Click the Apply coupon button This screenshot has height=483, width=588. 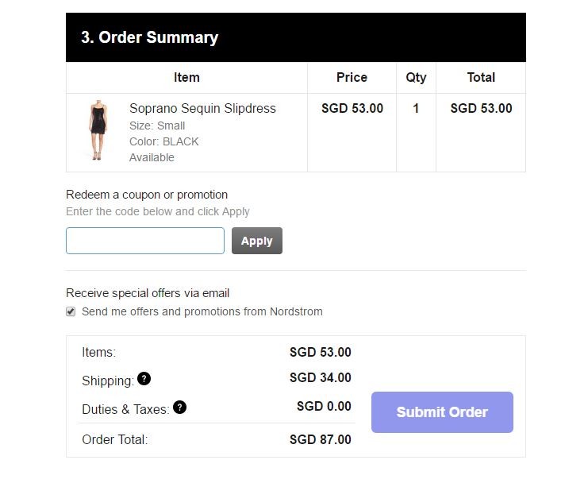[x=256, y=241]
